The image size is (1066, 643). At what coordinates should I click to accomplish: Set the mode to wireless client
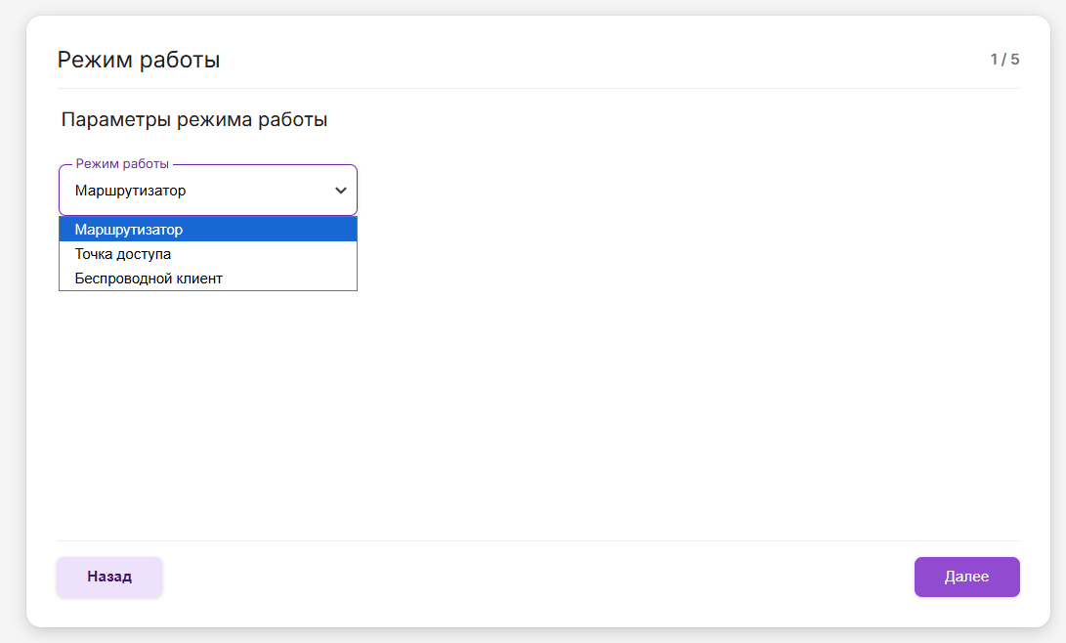click(x=149, y=279)
